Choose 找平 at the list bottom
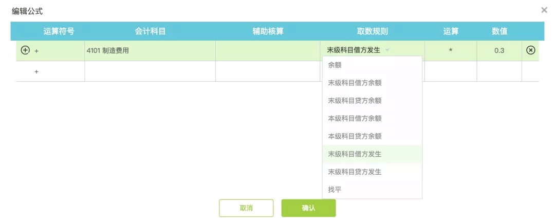This screenshot has height=222, width=555. tap(372, 190)
